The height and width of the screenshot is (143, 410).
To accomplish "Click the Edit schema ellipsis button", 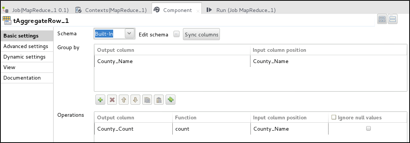I will [177, 34].
